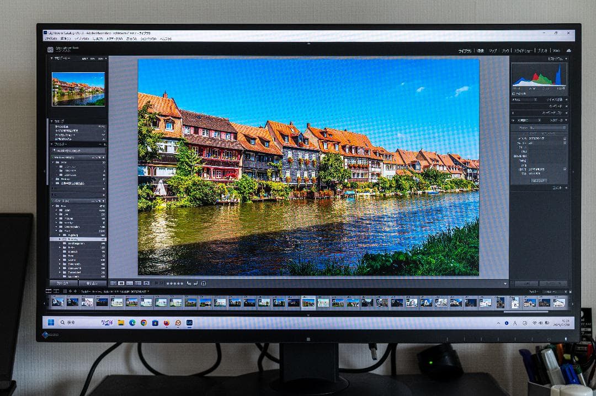This screenshot has width=596, height=396.
Task: Select Loupe view in the toolbar
Action: point(121,283)
